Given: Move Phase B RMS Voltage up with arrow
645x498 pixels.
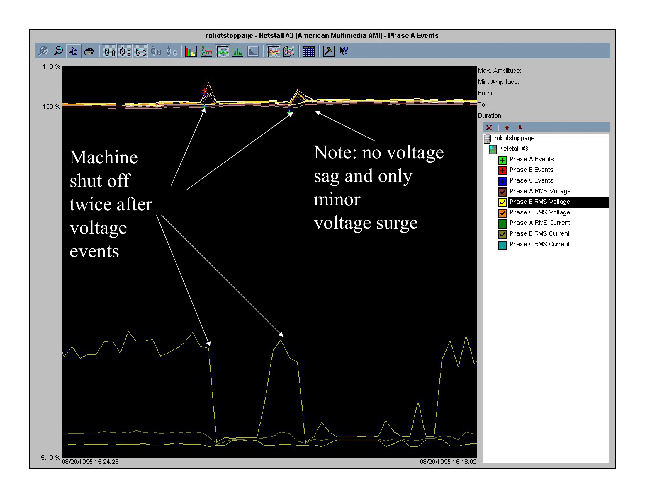Looking at the screenshot, I should coord(507,128).
